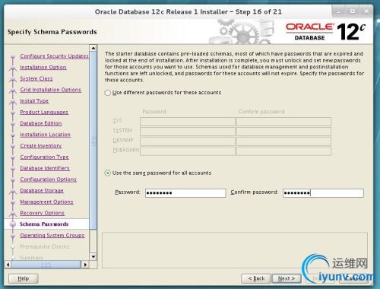Click the Password input field

[185, 193]
